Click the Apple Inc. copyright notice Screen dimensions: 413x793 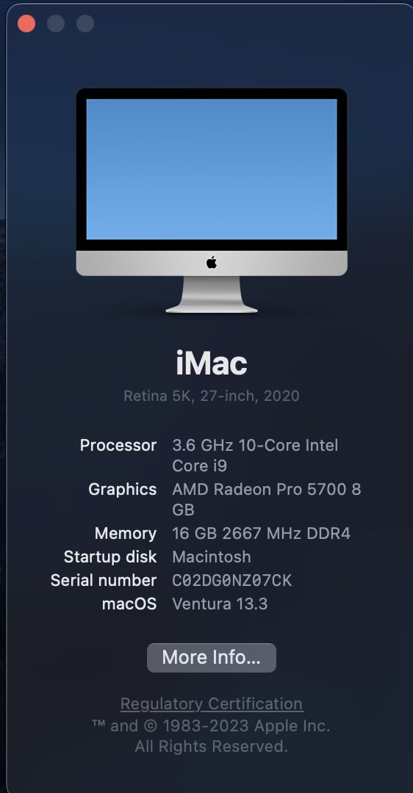[211, 736]
